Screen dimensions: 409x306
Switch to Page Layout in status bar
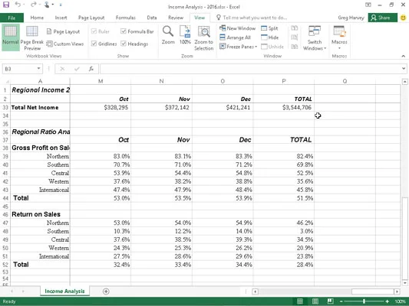(315, 301)
